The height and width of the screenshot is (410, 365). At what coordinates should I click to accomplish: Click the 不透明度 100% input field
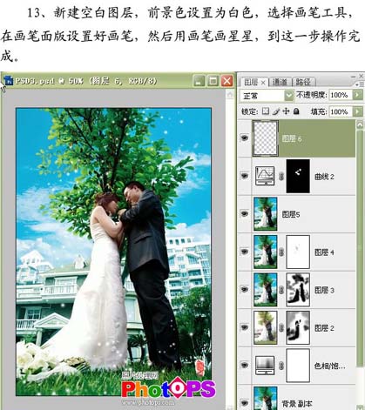pos(341,95)
